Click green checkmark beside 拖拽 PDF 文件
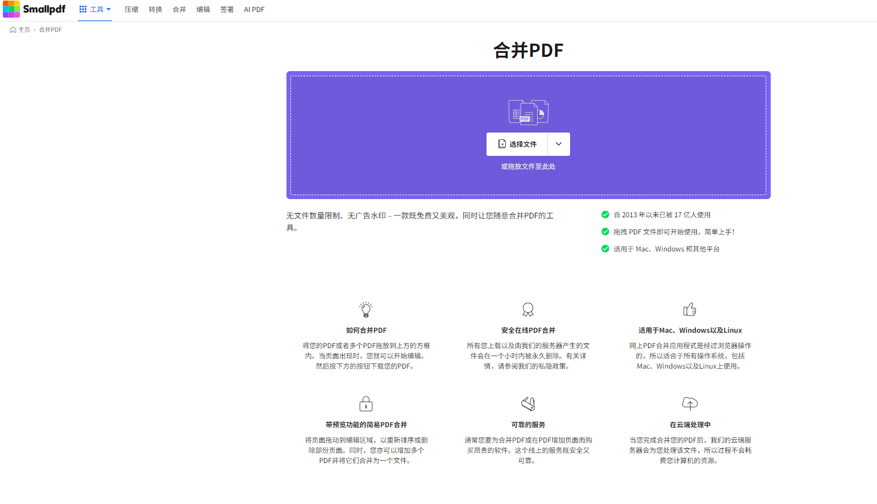Image resolution: width=877 pixels, height=504 pixels. [x=605, y=232]
